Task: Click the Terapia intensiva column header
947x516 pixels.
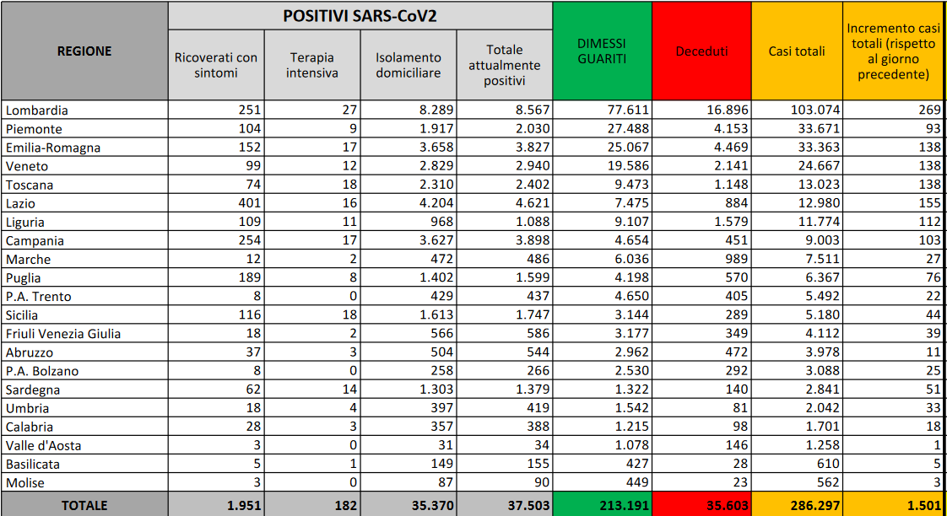Action: 312,65
